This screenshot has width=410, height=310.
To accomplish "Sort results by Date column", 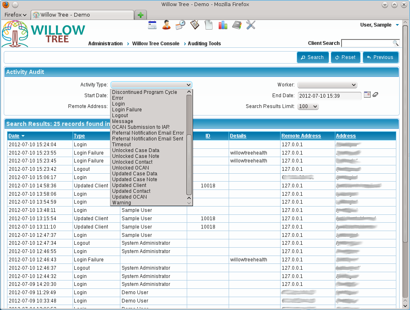I will [x=14, y=136].
